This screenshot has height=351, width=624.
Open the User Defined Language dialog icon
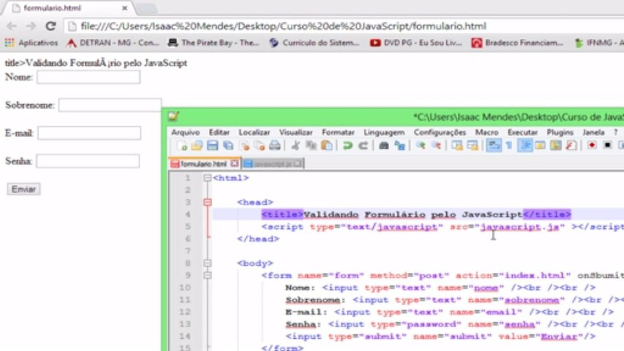[540, 145]
